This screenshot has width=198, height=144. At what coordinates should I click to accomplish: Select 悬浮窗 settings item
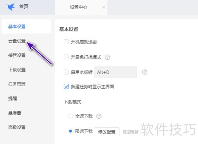point(15,113)
